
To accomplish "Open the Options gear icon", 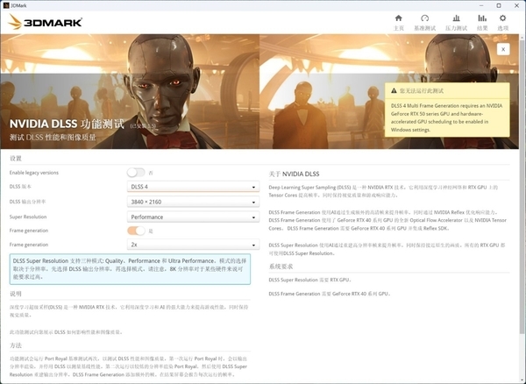I will [502, 18].
